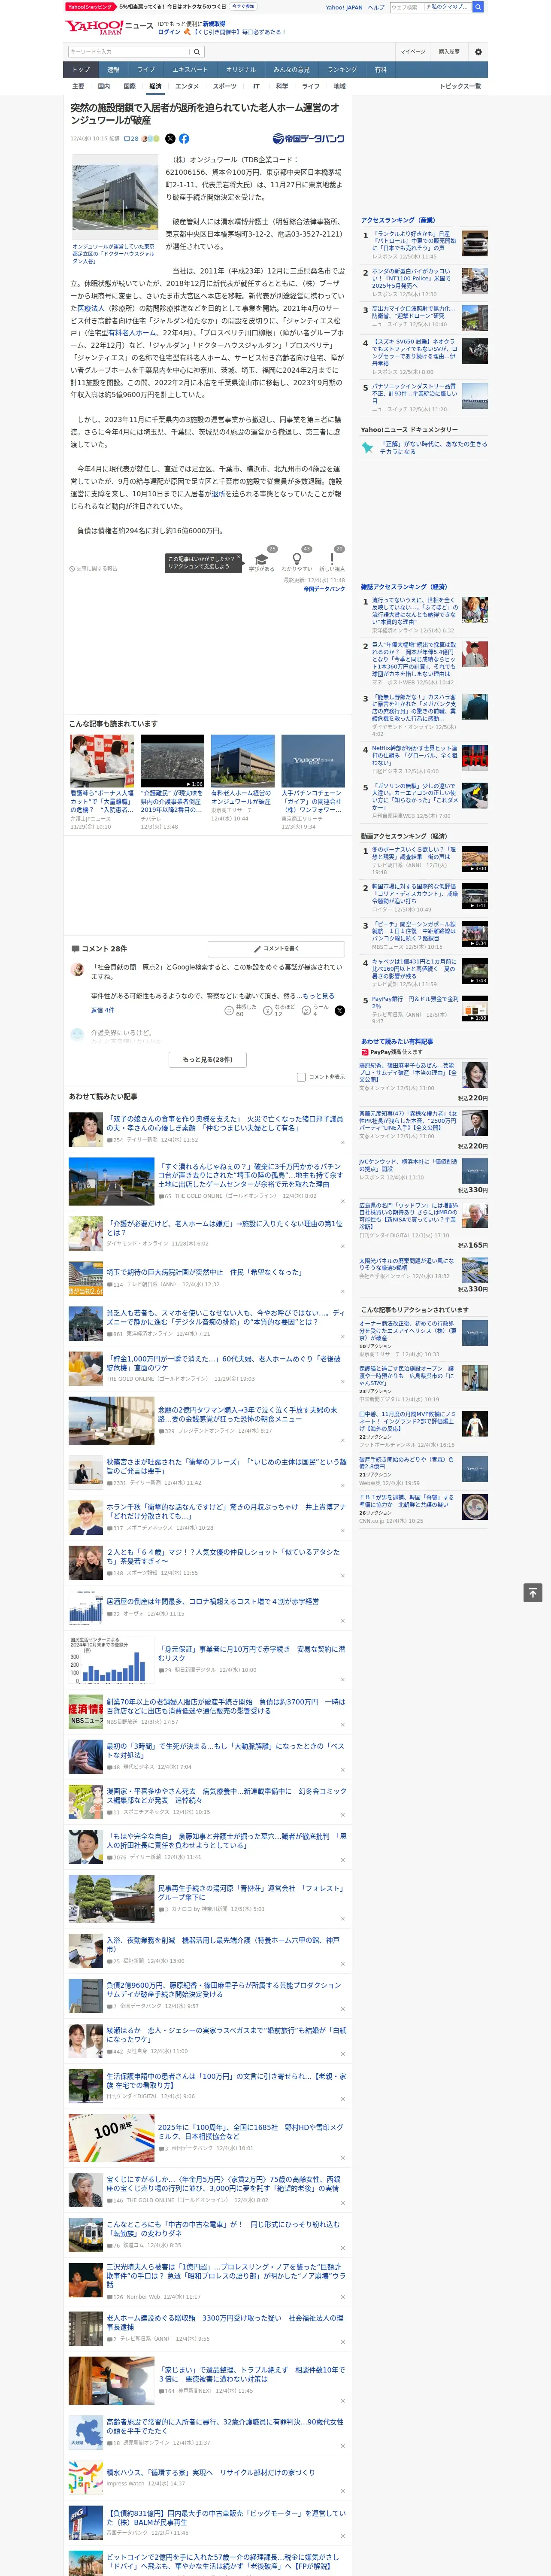Viewport: 551px width, 2576px height.
Task: Open the みんなの意見 tab
Action: 291,70
